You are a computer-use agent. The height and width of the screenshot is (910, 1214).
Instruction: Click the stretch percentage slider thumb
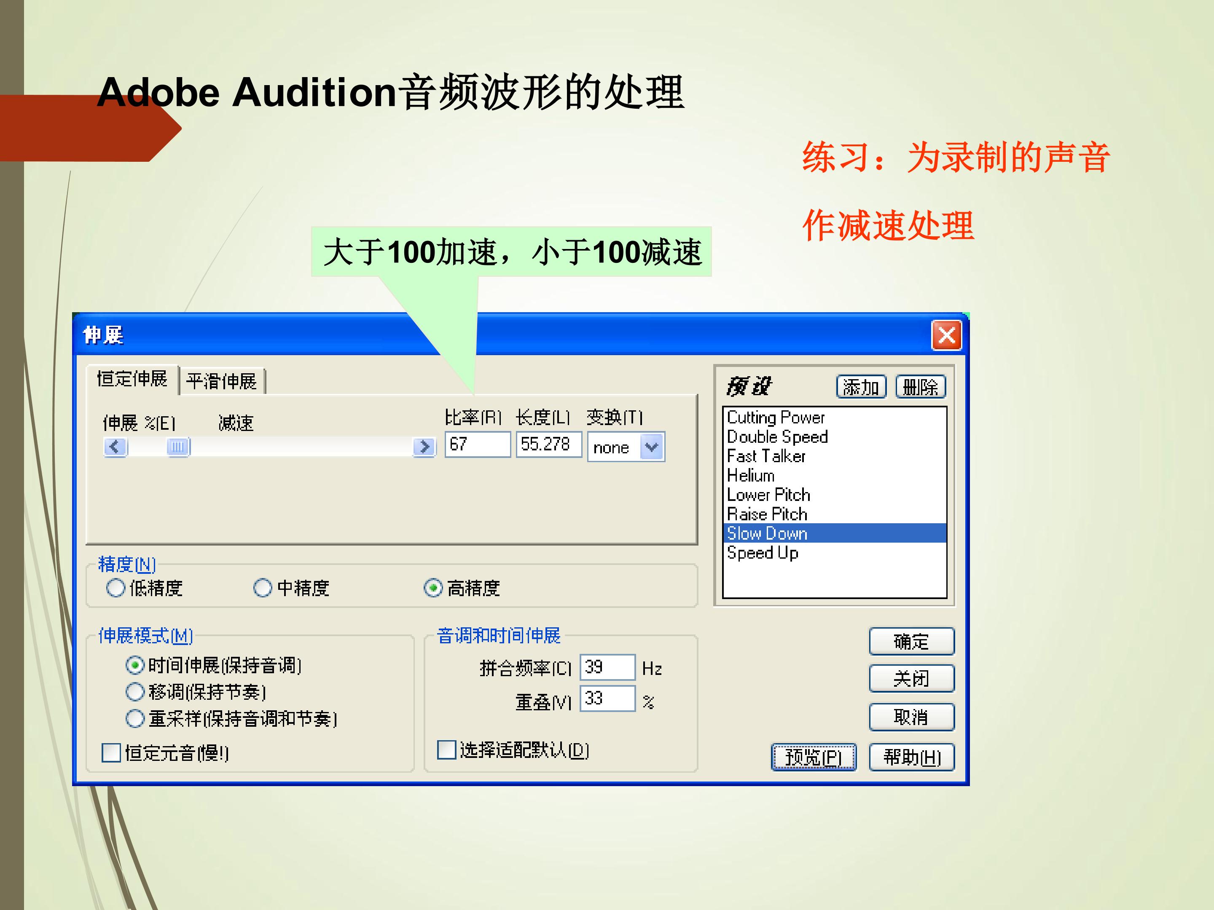coord(178,447)
